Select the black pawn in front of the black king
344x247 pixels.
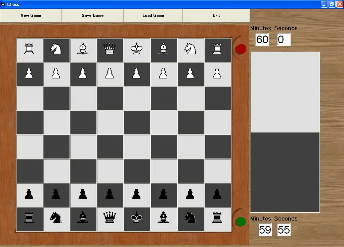[136, 194]
